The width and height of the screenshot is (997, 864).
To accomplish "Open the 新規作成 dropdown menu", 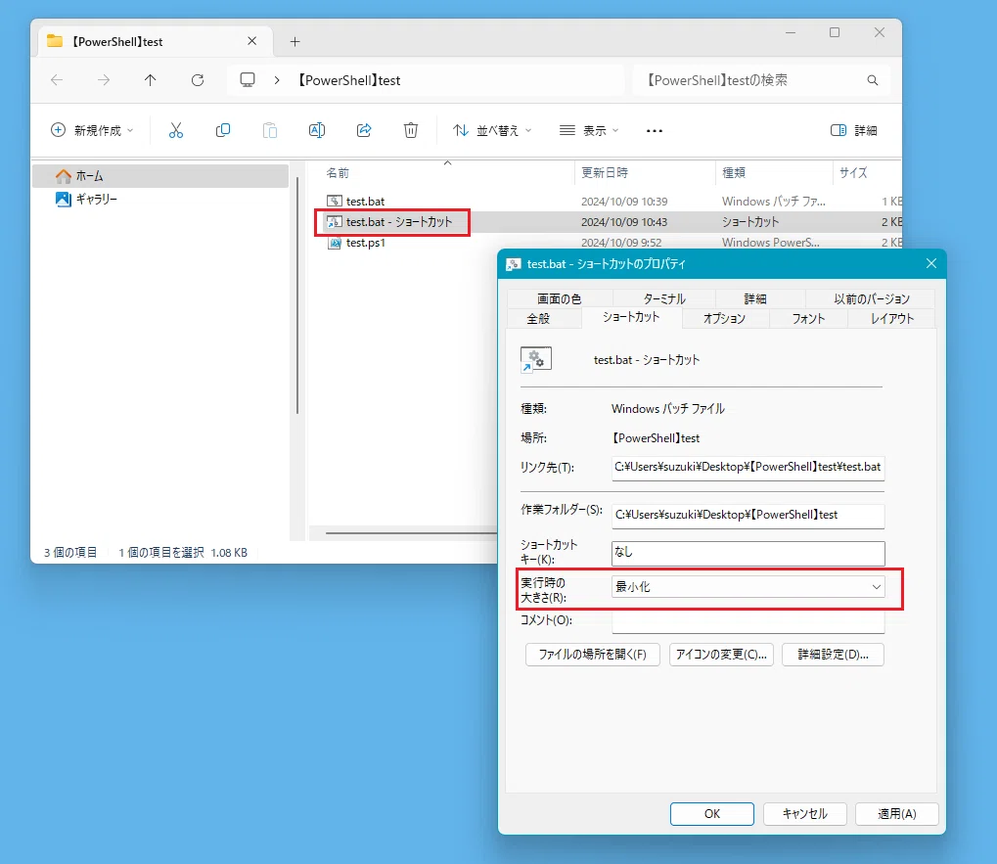I will click(x=92, y=130).
